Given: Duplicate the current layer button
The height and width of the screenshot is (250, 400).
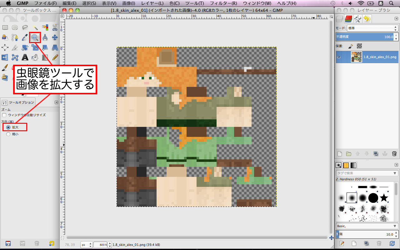Looking at the screenshot, I should click(x=376, y=154).
